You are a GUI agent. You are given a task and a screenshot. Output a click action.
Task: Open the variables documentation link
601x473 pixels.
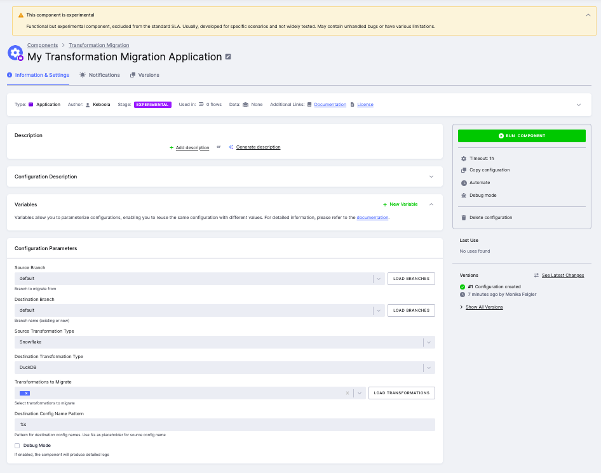tap(372, 218)
